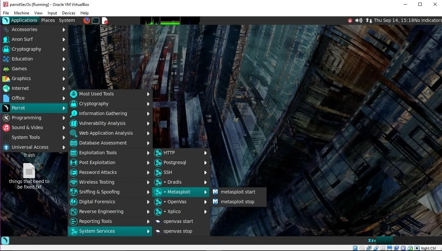
Task: Open the terminal launcher in top panel
Action: pyautogui.click(x=96, y=20)
